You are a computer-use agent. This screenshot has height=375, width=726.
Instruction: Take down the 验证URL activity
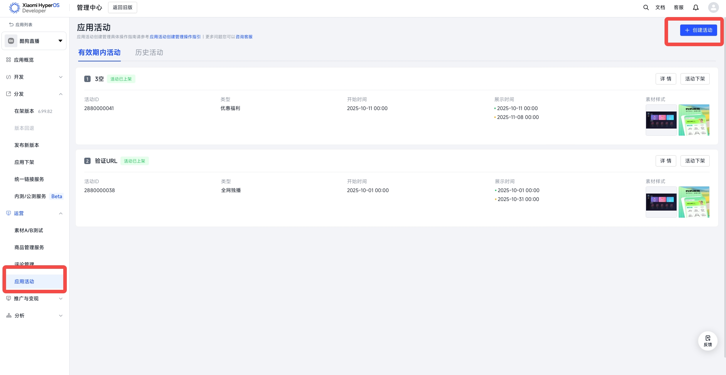click(695, 161)
